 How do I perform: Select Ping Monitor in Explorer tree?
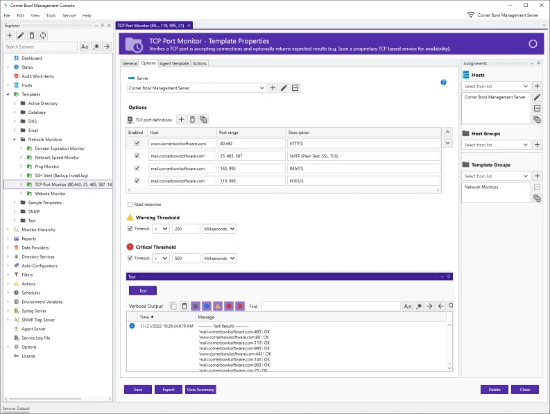coord(47,166)
